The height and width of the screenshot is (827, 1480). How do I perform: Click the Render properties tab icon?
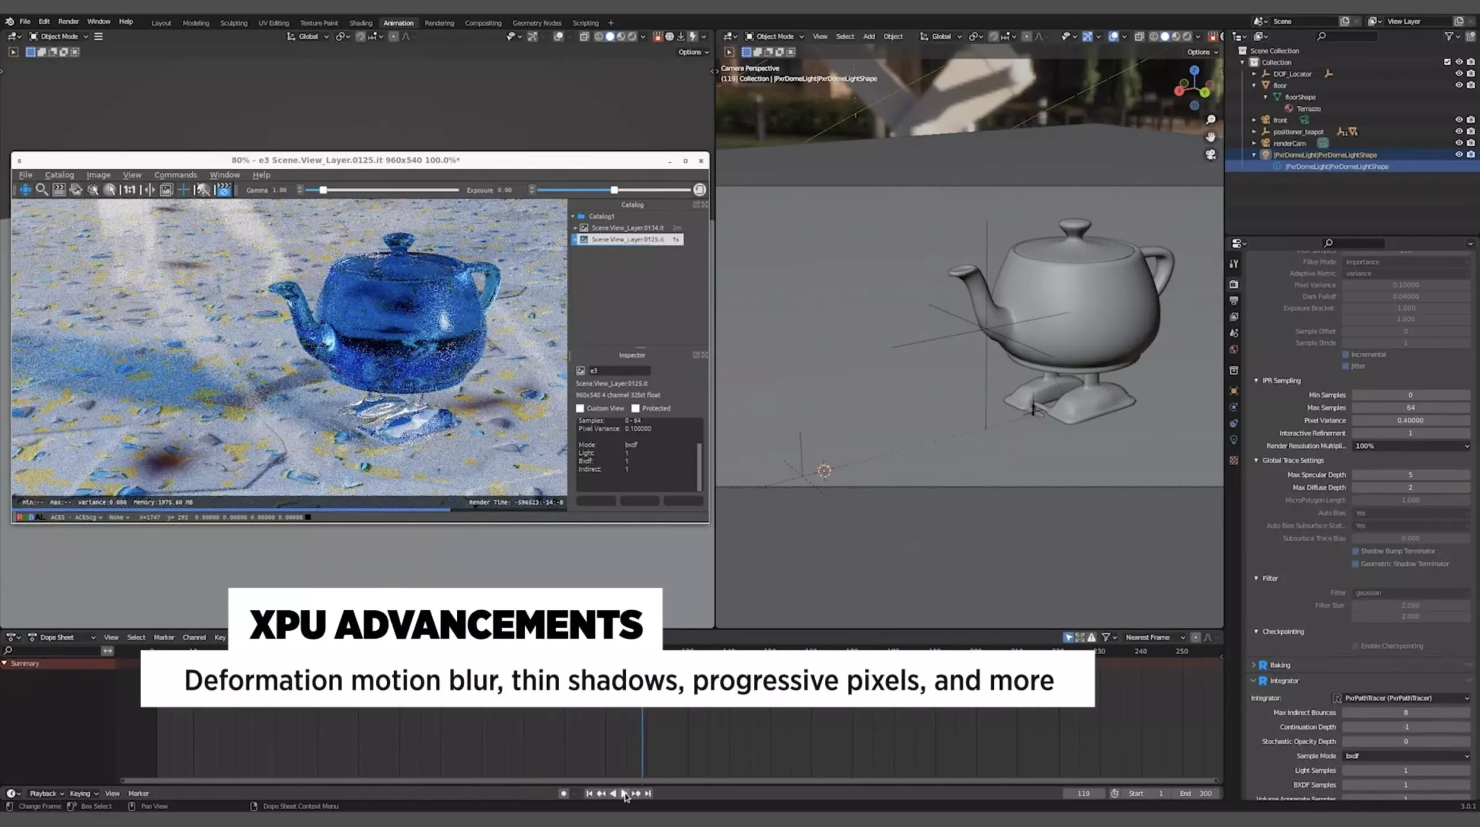(1234, 284)
